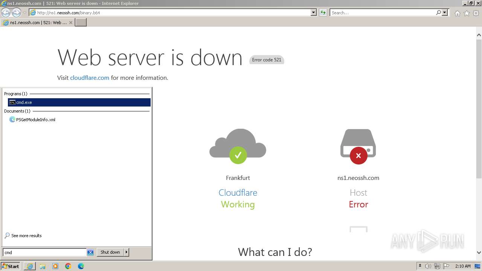This screenshot has width=482, height=271.
Task: Open Favorites star icon
Action: pos(467,13)
